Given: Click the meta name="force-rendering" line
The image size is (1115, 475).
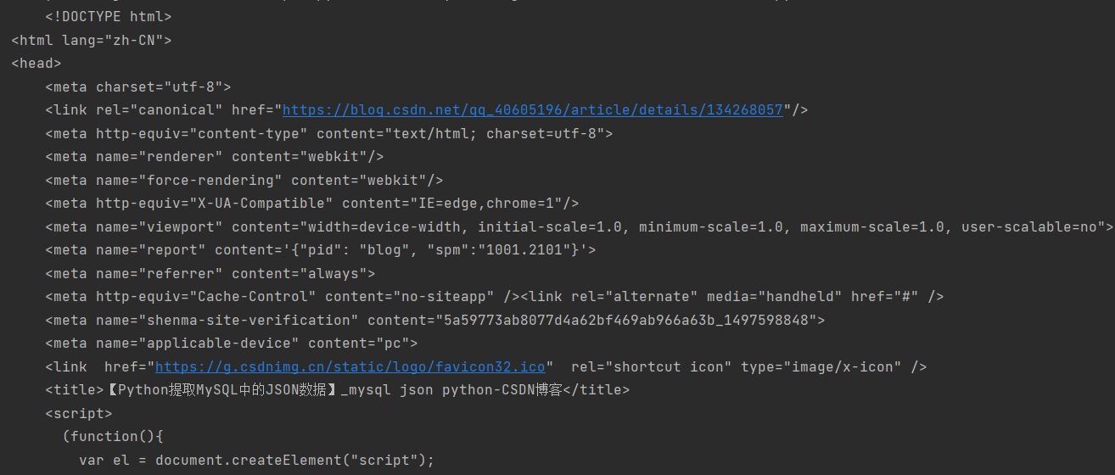Looking at the screenshot, I should pos(244,181).
